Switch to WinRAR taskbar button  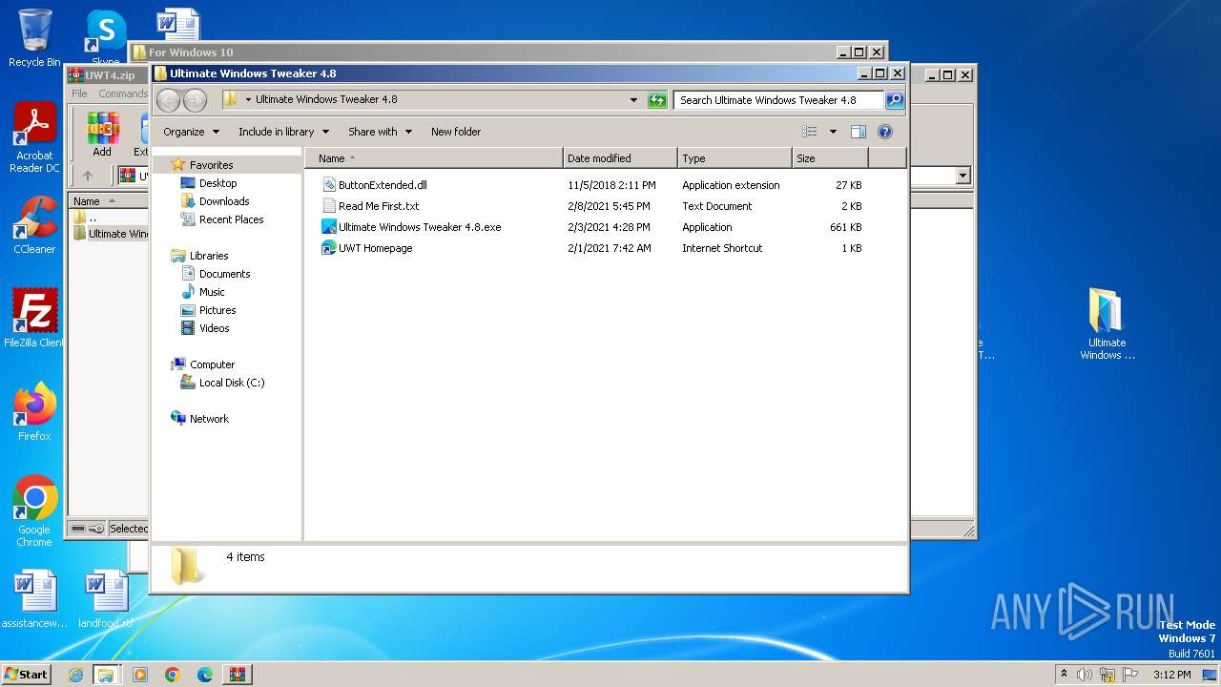coord(237,675)
